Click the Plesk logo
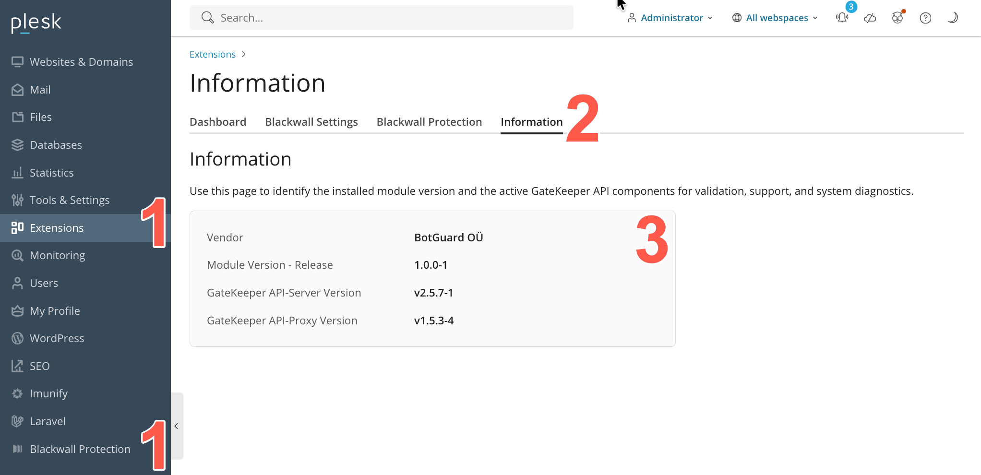This screenshot has width=981, height=475. tap(36, 22)
